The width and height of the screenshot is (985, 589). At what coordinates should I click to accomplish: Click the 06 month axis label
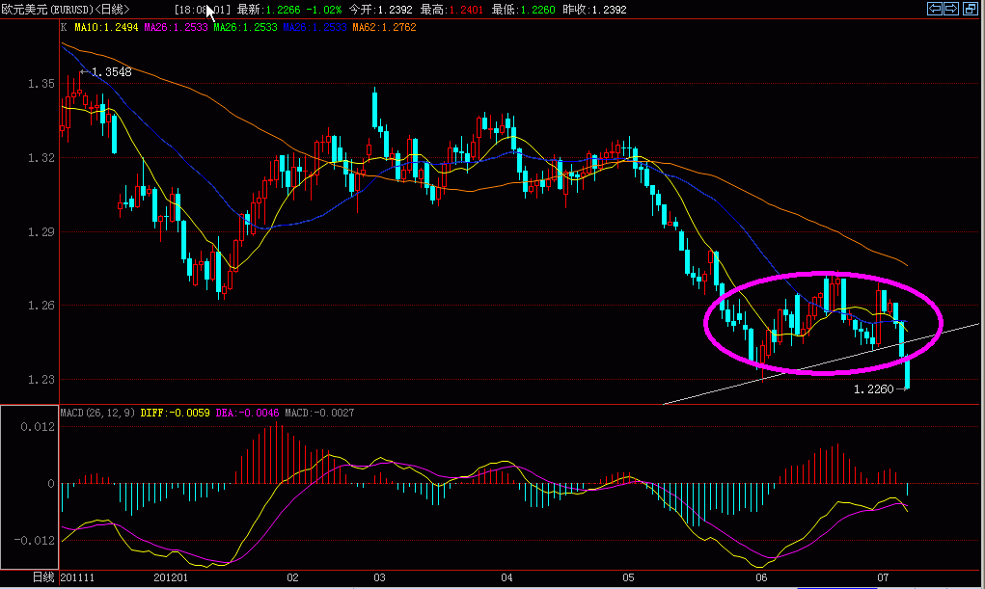tap(761, 577)
